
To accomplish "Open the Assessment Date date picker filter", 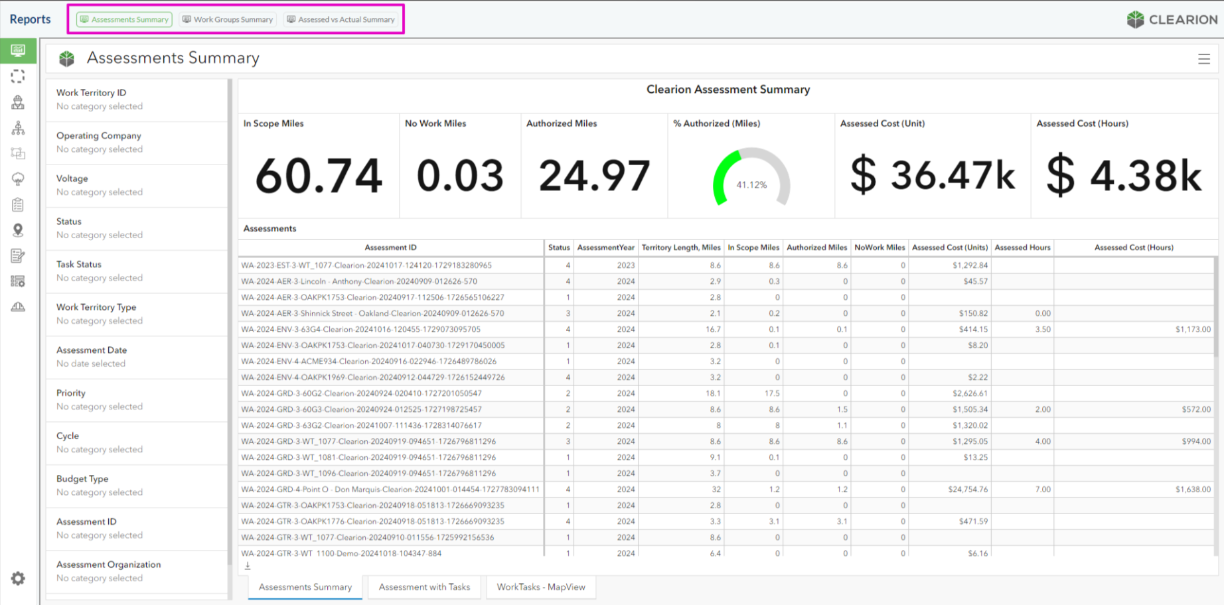I will pyautogui.click(x=136, y=357).
